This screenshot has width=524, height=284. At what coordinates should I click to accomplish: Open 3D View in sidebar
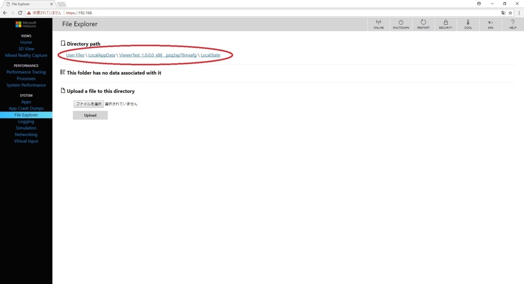click(x=26, y=49)
